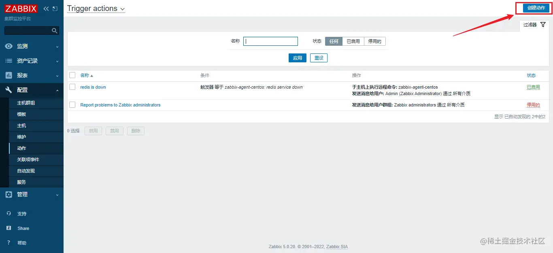Viewport: 553px width, 253px height.
Task: Click the Z icon for Share
Action: pyautogui.click(x=9, y=228)
